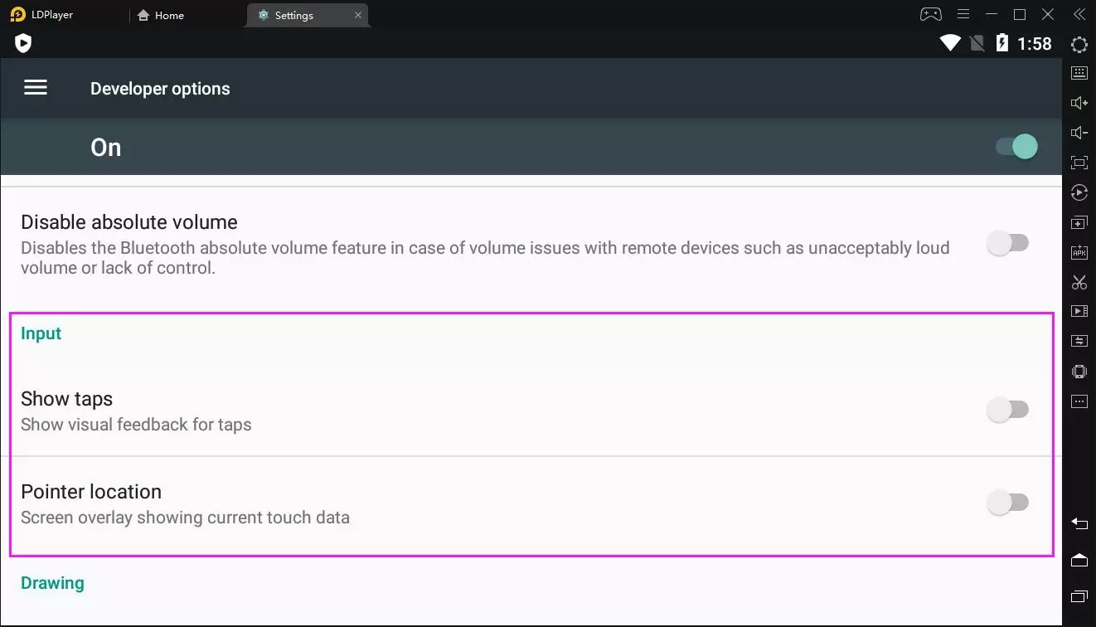Screen dimensions: 1096x627
Task: Click the operation recorder sidebar icon
Action: coord(1079,340)
